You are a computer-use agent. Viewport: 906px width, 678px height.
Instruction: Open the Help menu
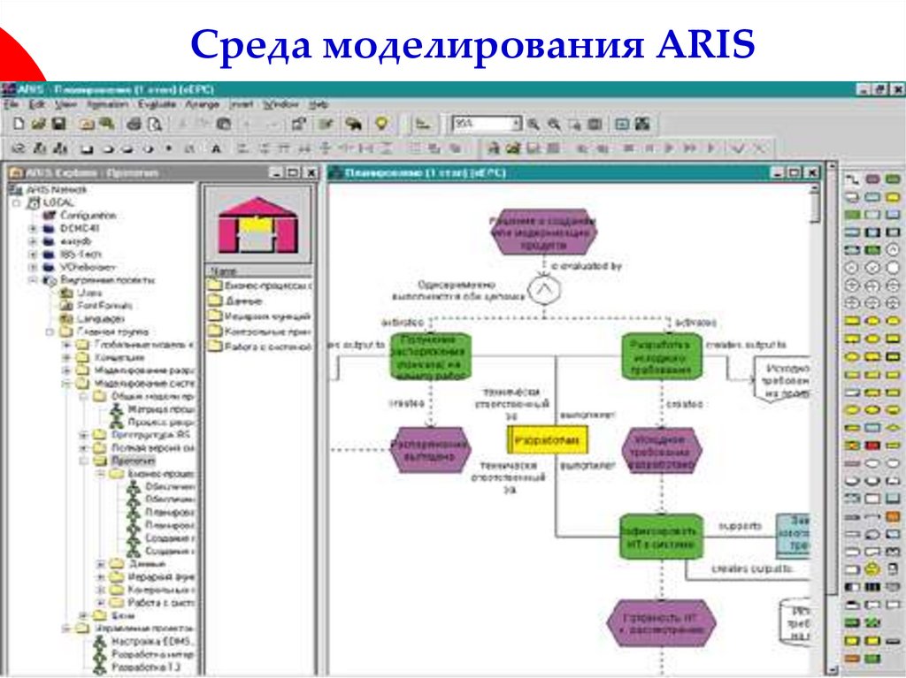(318, 104)
